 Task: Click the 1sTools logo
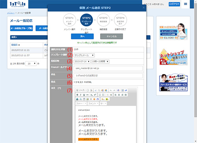[18, 4]
